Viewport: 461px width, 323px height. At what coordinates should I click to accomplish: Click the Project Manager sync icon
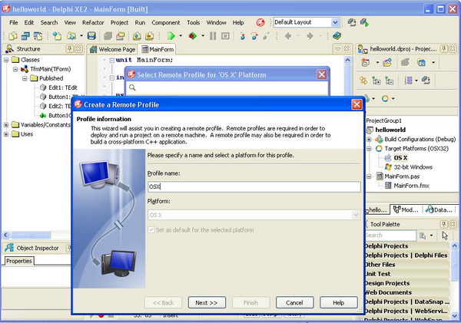tap(363, 81)
